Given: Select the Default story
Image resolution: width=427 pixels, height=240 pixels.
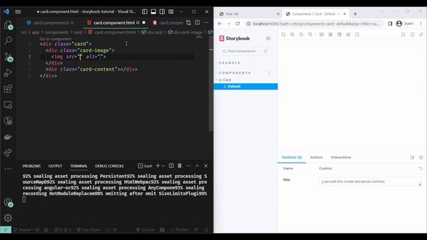Looking at the screenshot, I should pyautogui.click(x=246, y=87).
